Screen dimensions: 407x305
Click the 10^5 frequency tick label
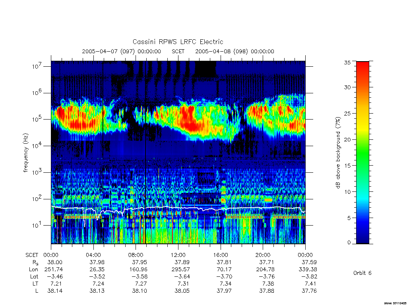(x=37, y=119)
